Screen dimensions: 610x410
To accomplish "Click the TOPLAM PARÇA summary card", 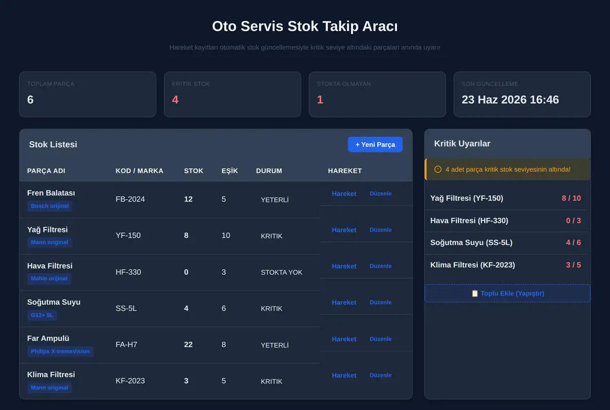I will pos(88,94).
